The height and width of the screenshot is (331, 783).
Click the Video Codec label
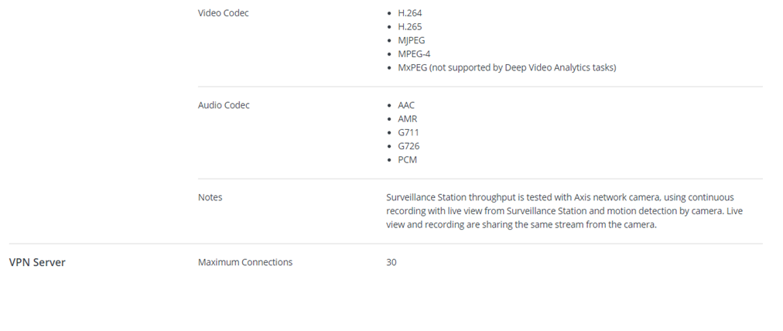[x=223, y=13]
